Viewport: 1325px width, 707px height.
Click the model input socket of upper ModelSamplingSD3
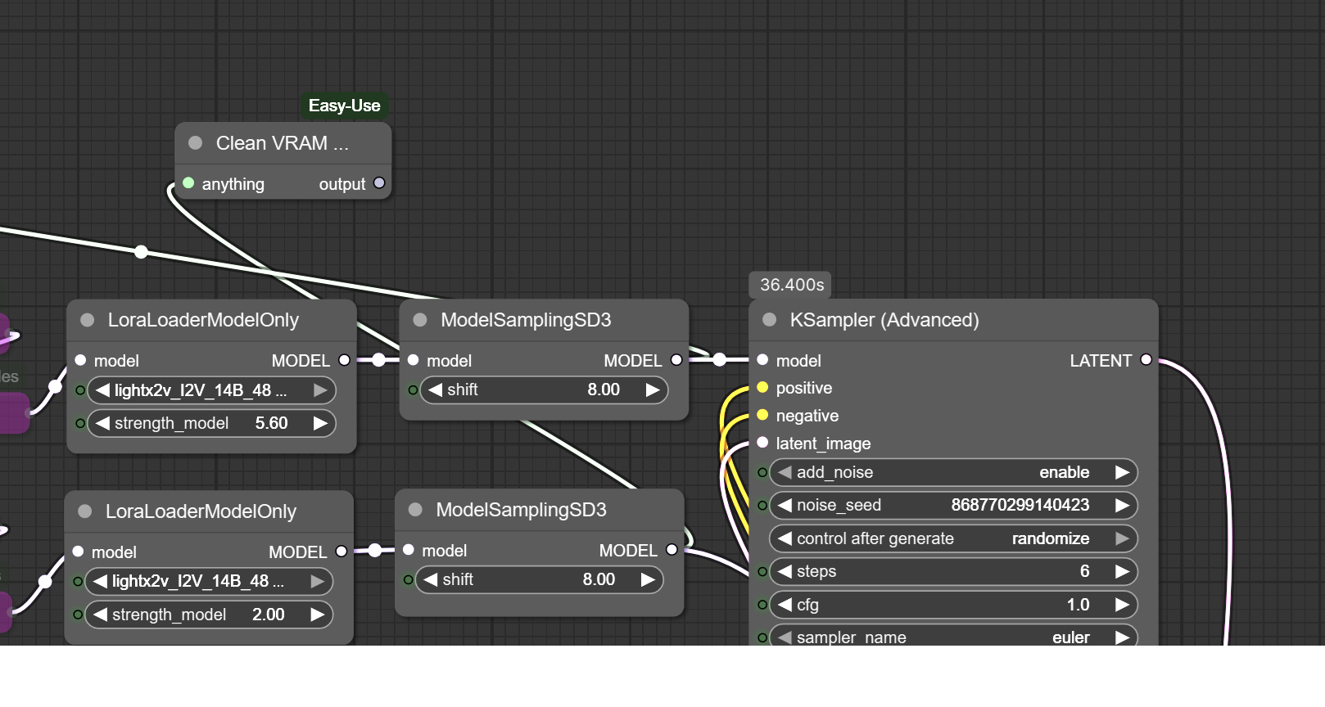point(413,360)
